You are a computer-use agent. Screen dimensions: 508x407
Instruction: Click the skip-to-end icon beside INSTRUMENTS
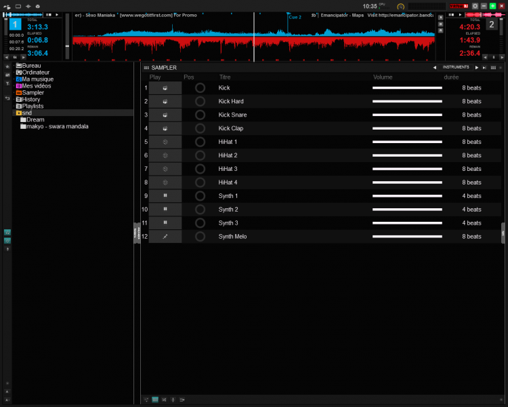coord(484,68)
